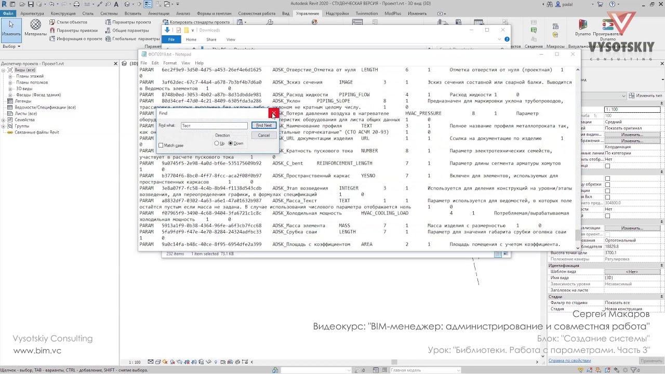Open the Home tab in Explorer window
Viewport: 665px width, 374px height.
pos(191,39)
